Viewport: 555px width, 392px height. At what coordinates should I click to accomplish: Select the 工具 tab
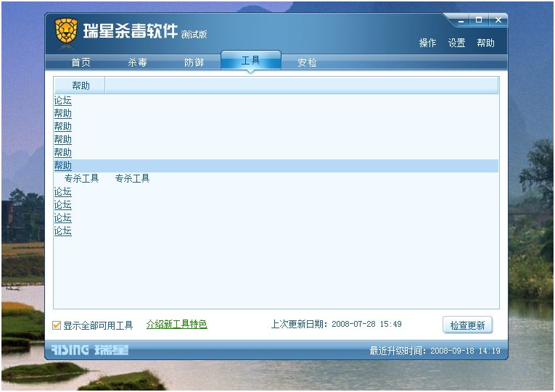click(x=250, y=60)
